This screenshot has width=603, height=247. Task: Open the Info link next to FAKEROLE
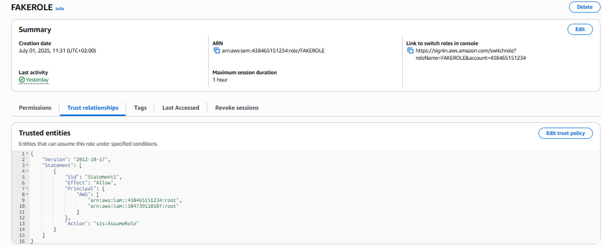60,9
